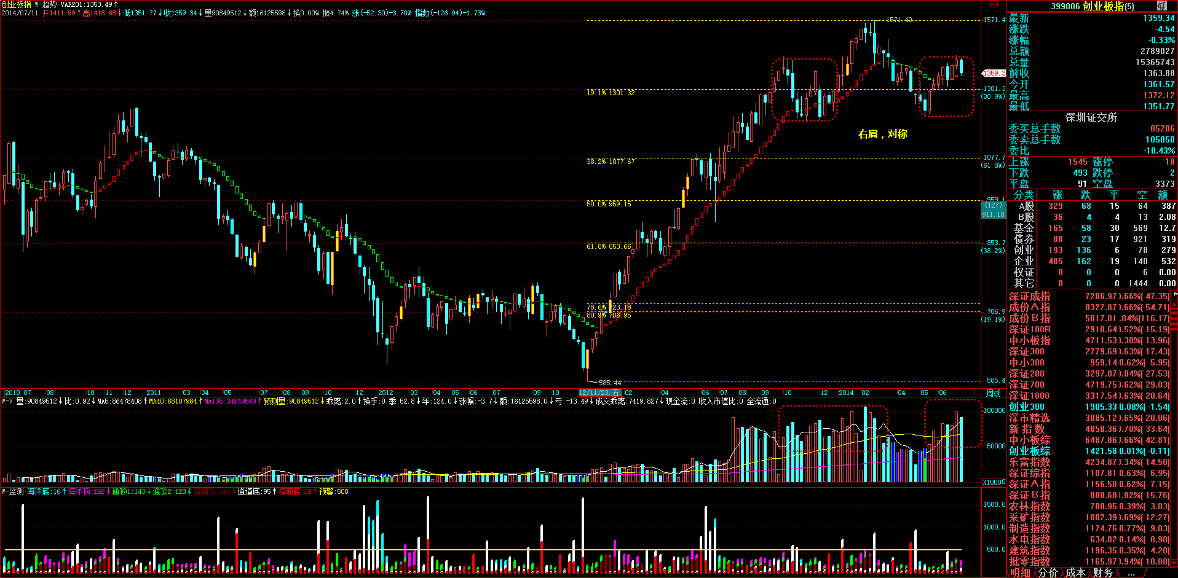
Task: Toggle the W-趋势 main indicator name
Action: click(45, 4)
